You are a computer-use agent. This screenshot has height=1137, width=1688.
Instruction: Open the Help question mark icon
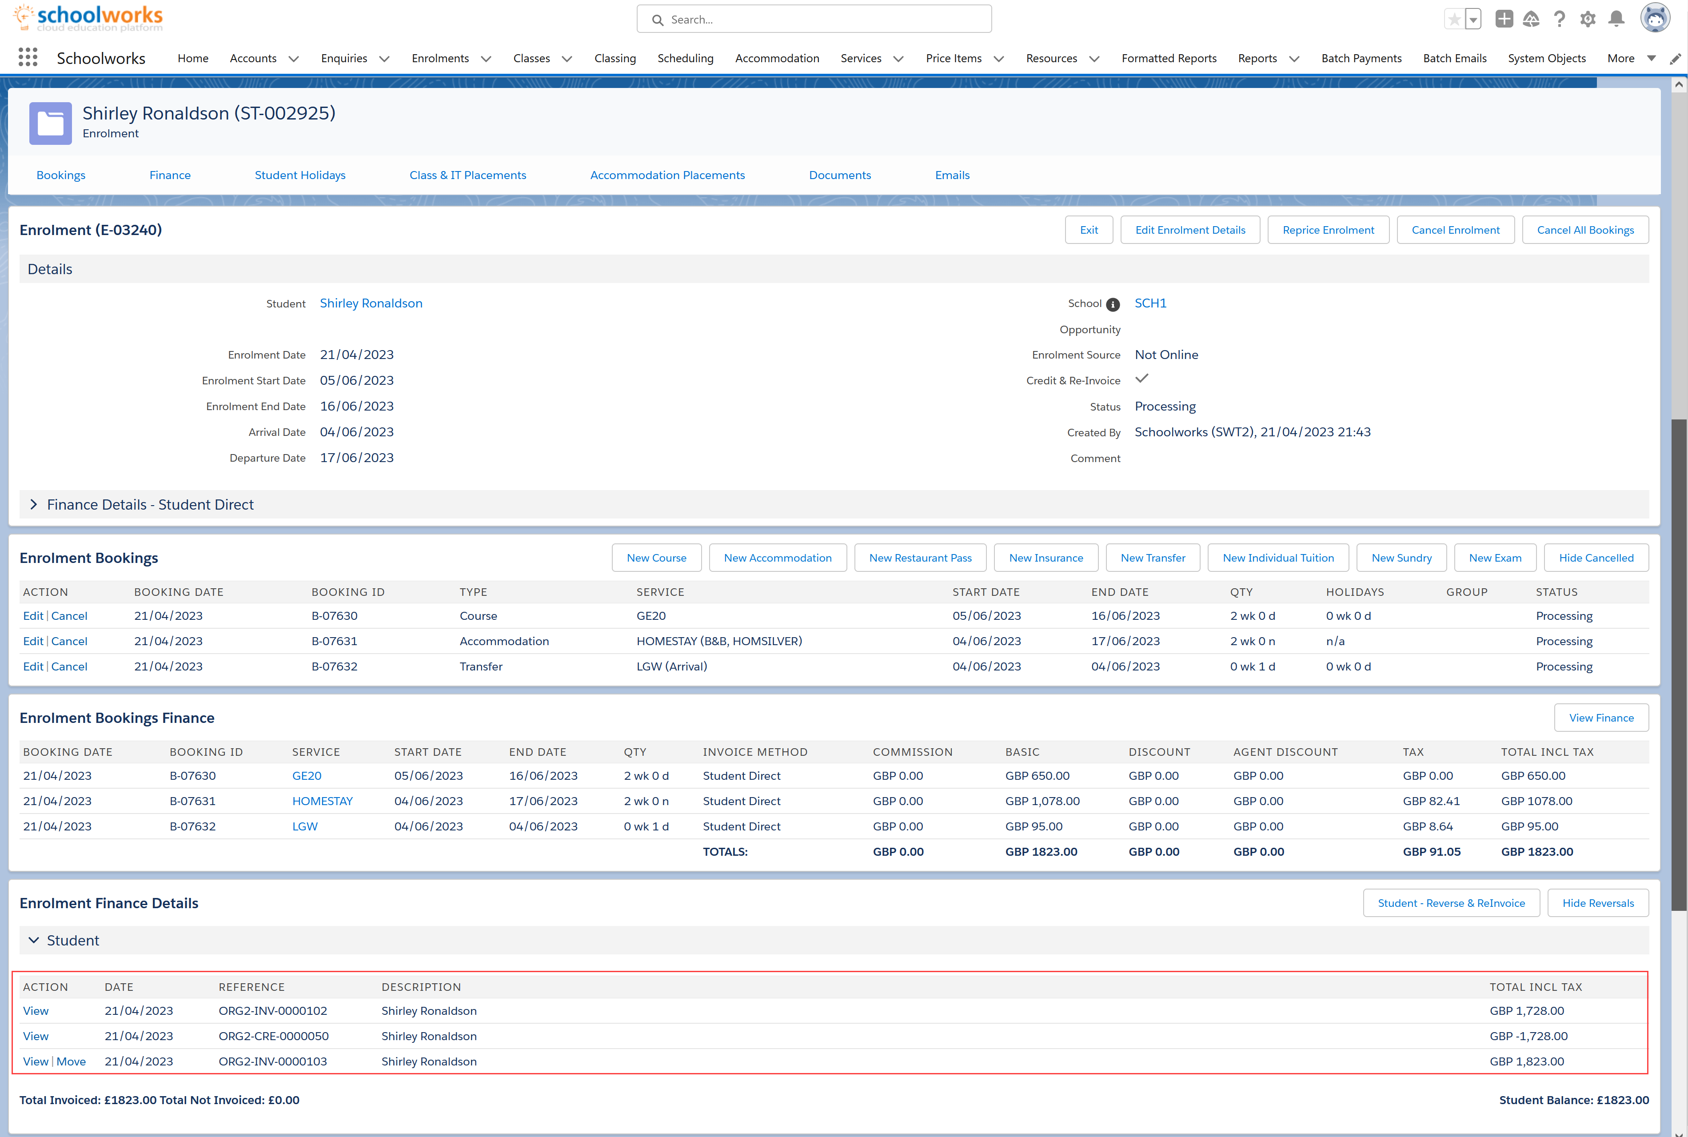point(1559,19)
